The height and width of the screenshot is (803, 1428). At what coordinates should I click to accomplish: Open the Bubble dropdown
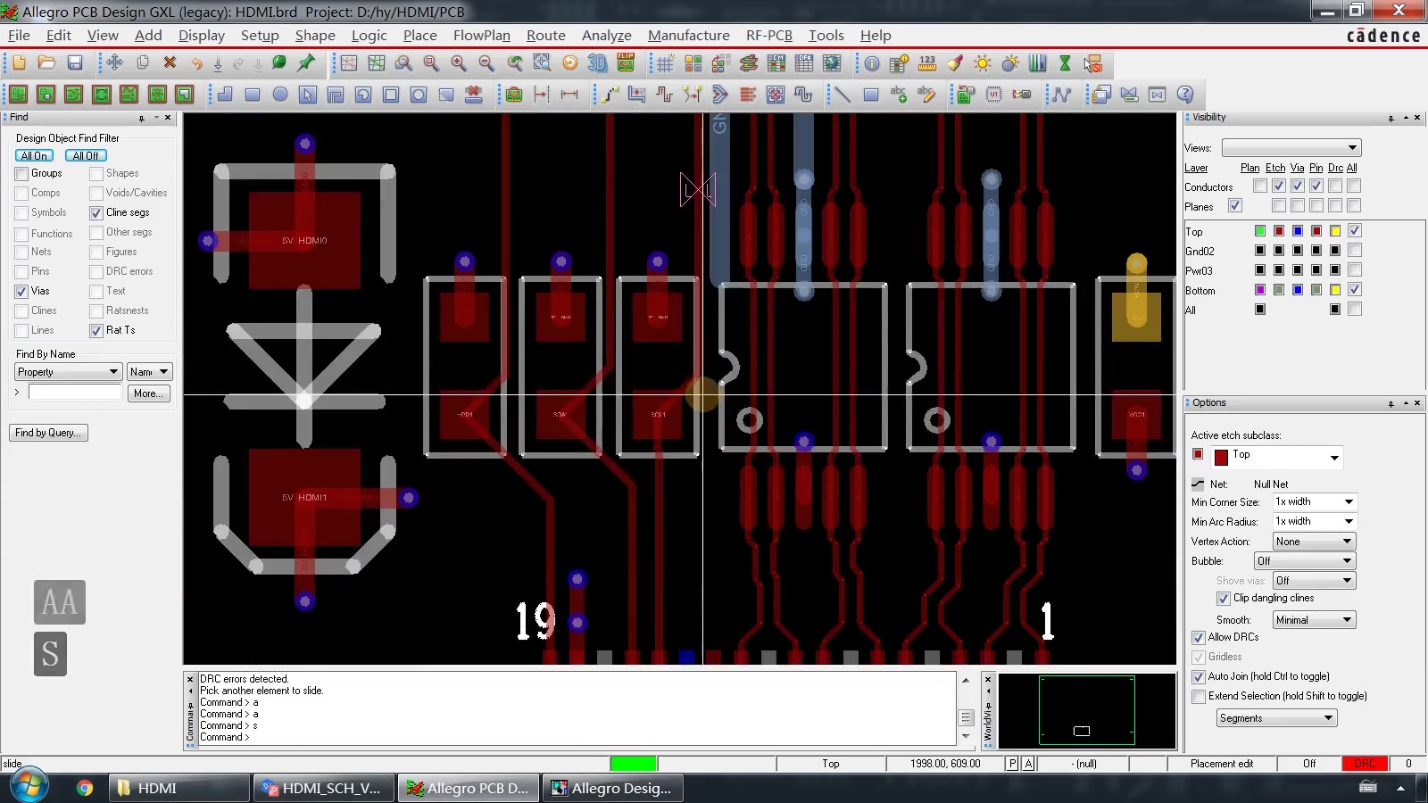(x=1305, y=561)
